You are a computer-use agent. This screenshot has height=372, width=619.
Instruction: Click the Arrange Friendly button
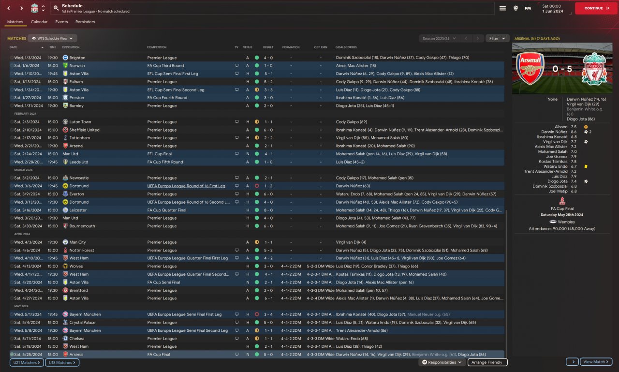(x=487, y=362)
